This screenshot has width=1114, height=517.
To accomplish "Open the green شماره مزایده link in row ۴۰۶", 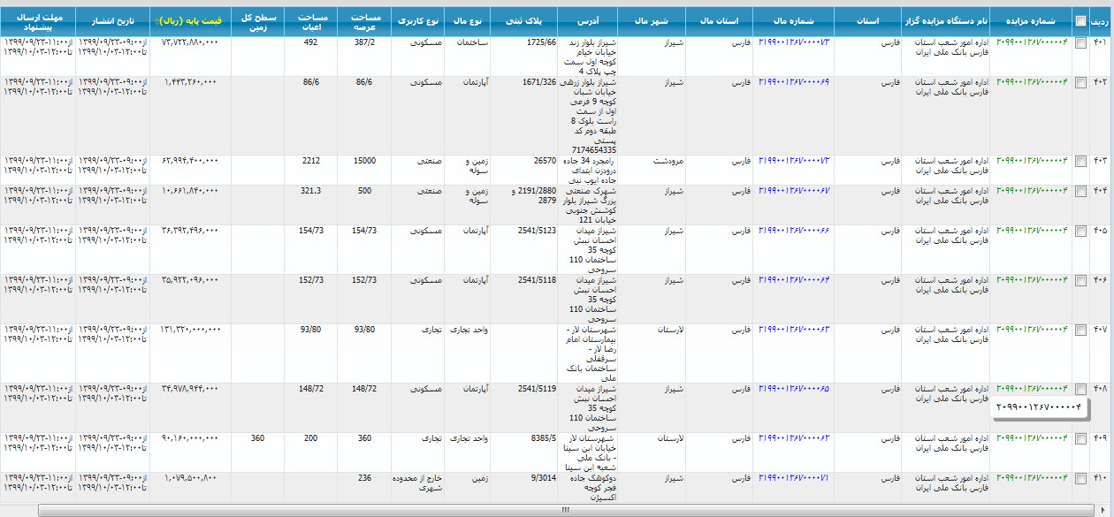I will pos(1032,280).
